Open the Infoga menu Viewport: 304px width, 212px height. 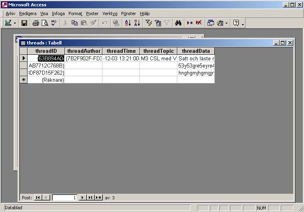coord(58,13)
